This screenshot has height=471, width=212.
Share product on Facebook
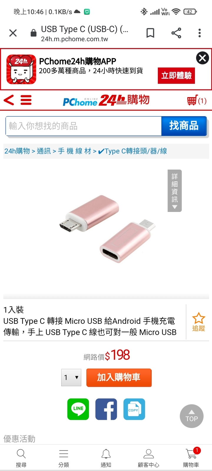[x=106, y=409]
